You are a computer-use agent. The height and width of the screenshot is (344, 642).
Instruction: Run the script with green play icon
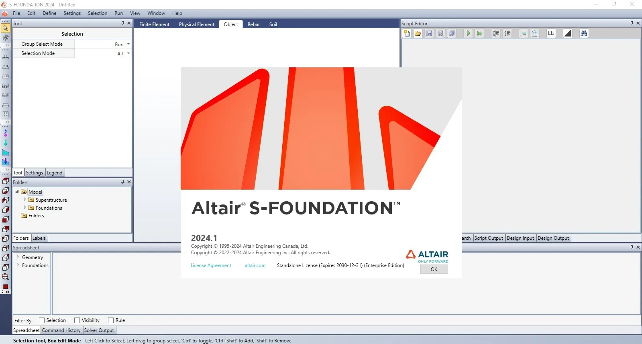tap(468, 33)
